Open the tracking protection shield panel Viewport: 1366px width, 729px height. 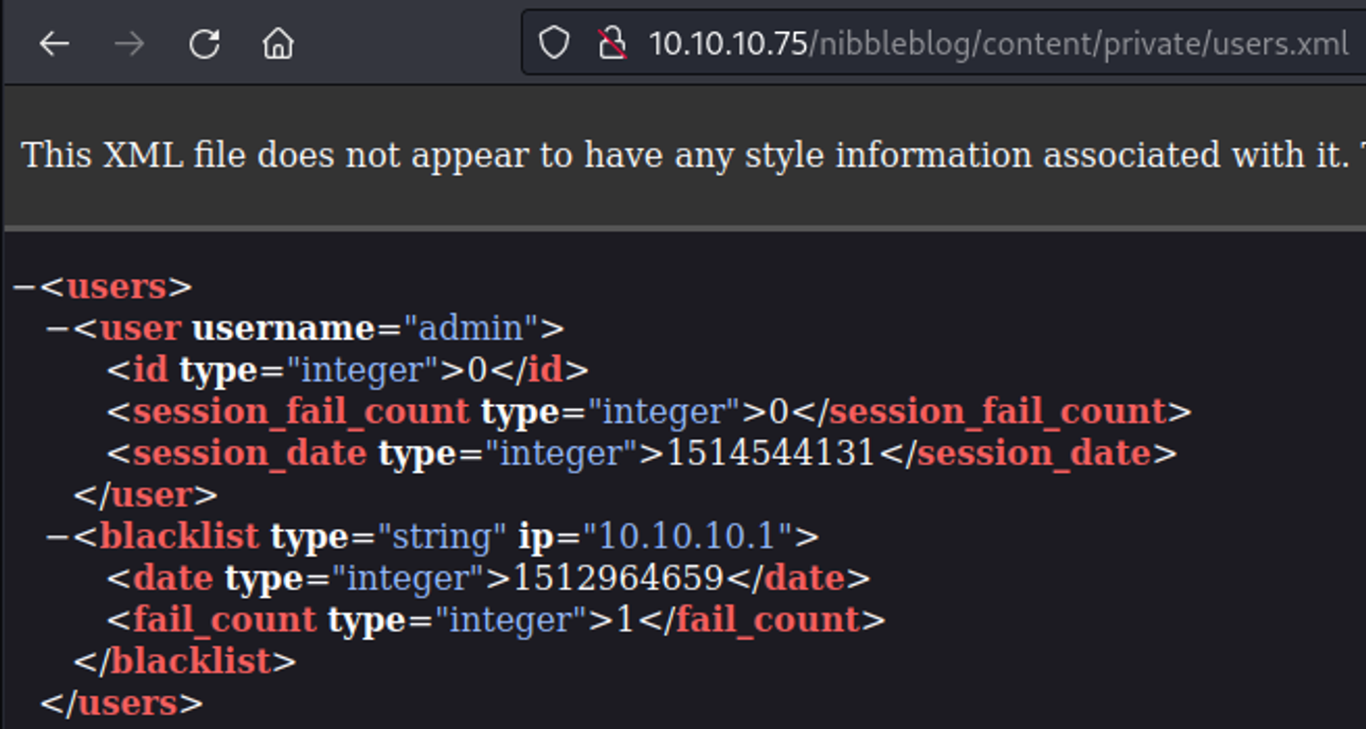(553, 43)
